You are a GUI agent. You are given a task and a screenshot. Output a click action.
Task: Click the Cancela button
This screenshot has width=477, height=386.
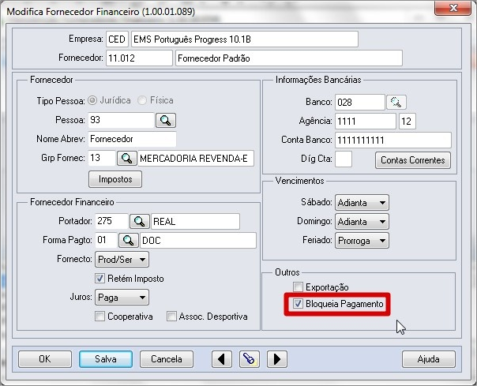167,359
